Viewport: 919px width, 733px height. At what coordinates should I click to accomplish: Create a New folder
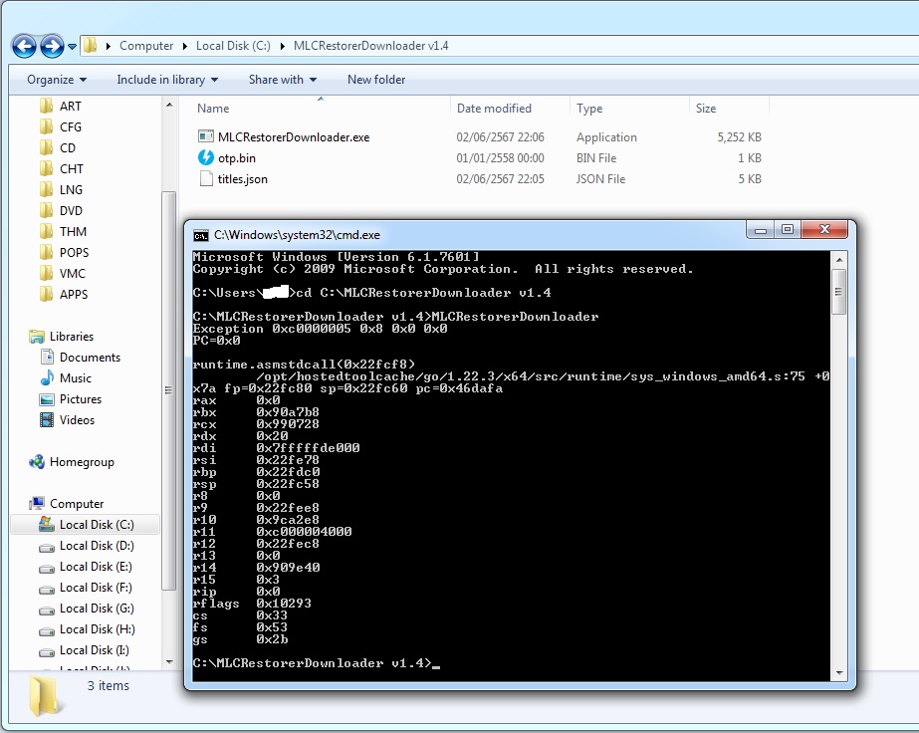click(x=375, y=79)
